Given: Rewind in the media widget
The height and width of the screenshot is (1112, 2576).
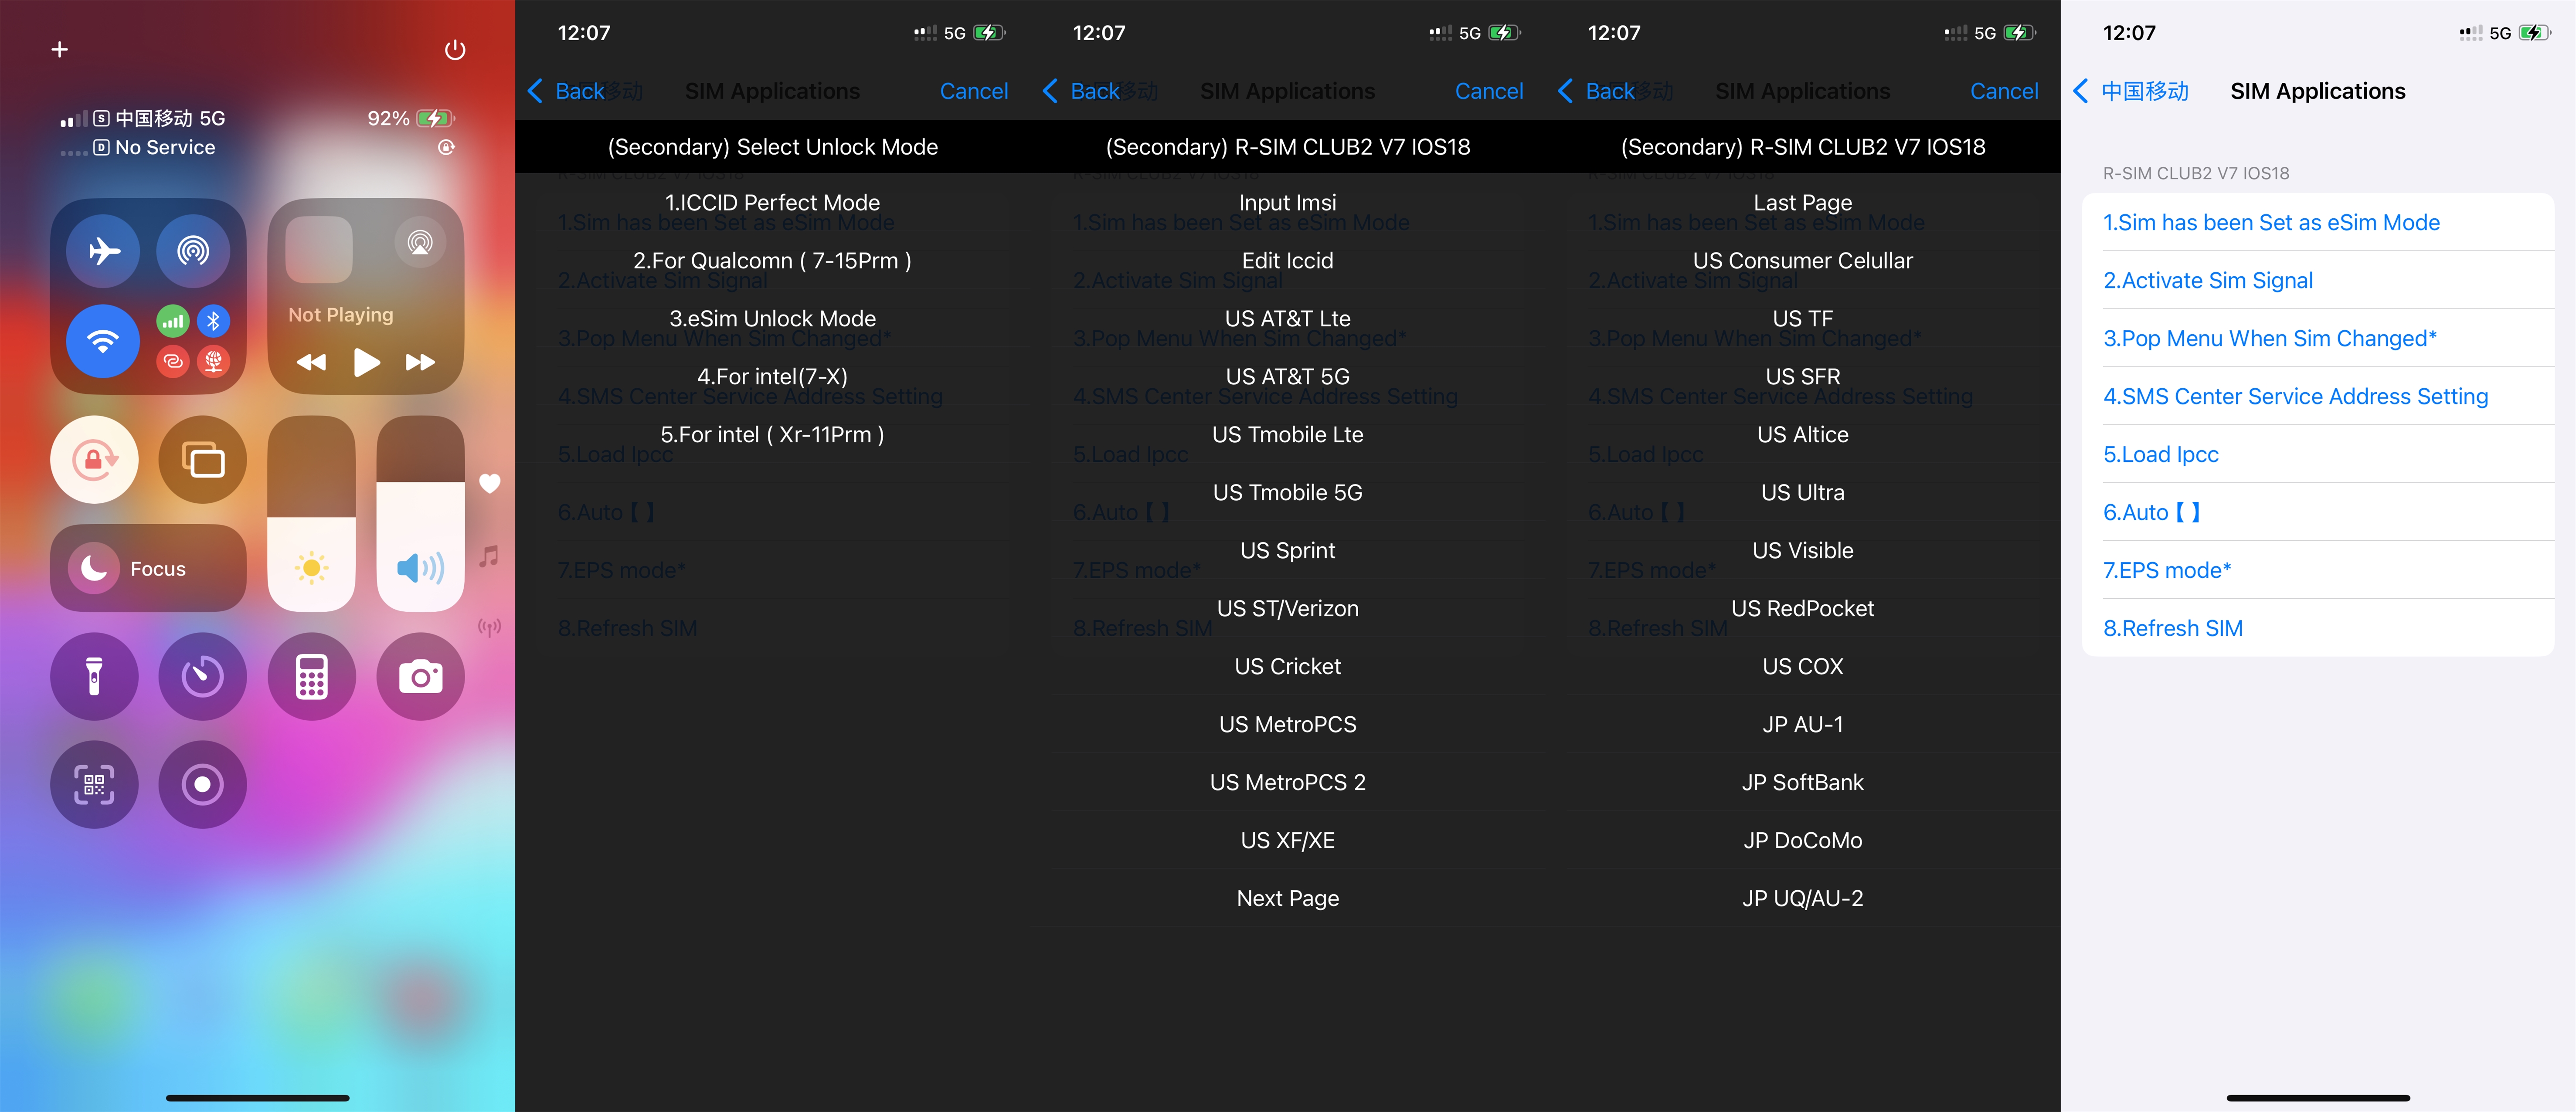Looking at the screenshot, I should (312, 362).
